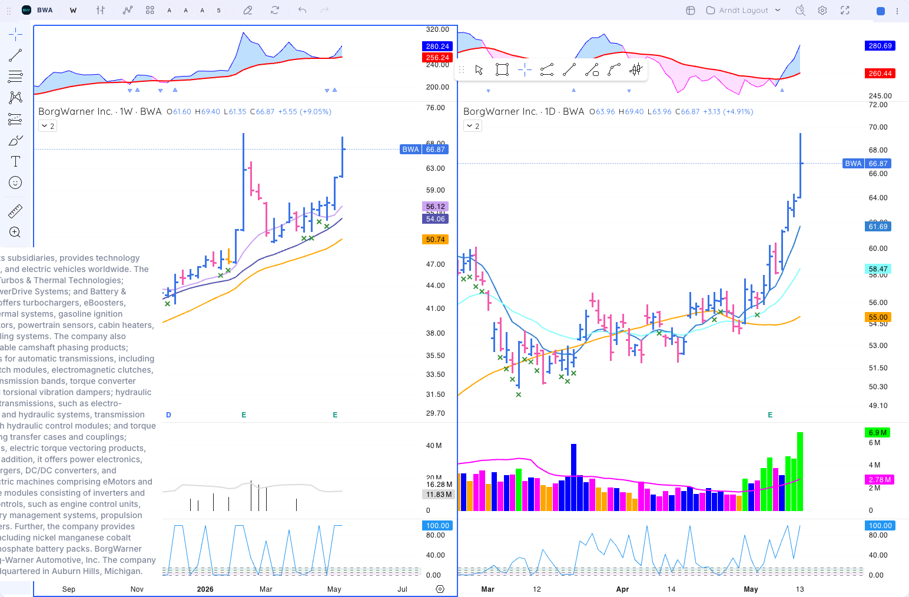
Task: Select the line with box tool in floating toolbar
Action: [x=592, y=70]
